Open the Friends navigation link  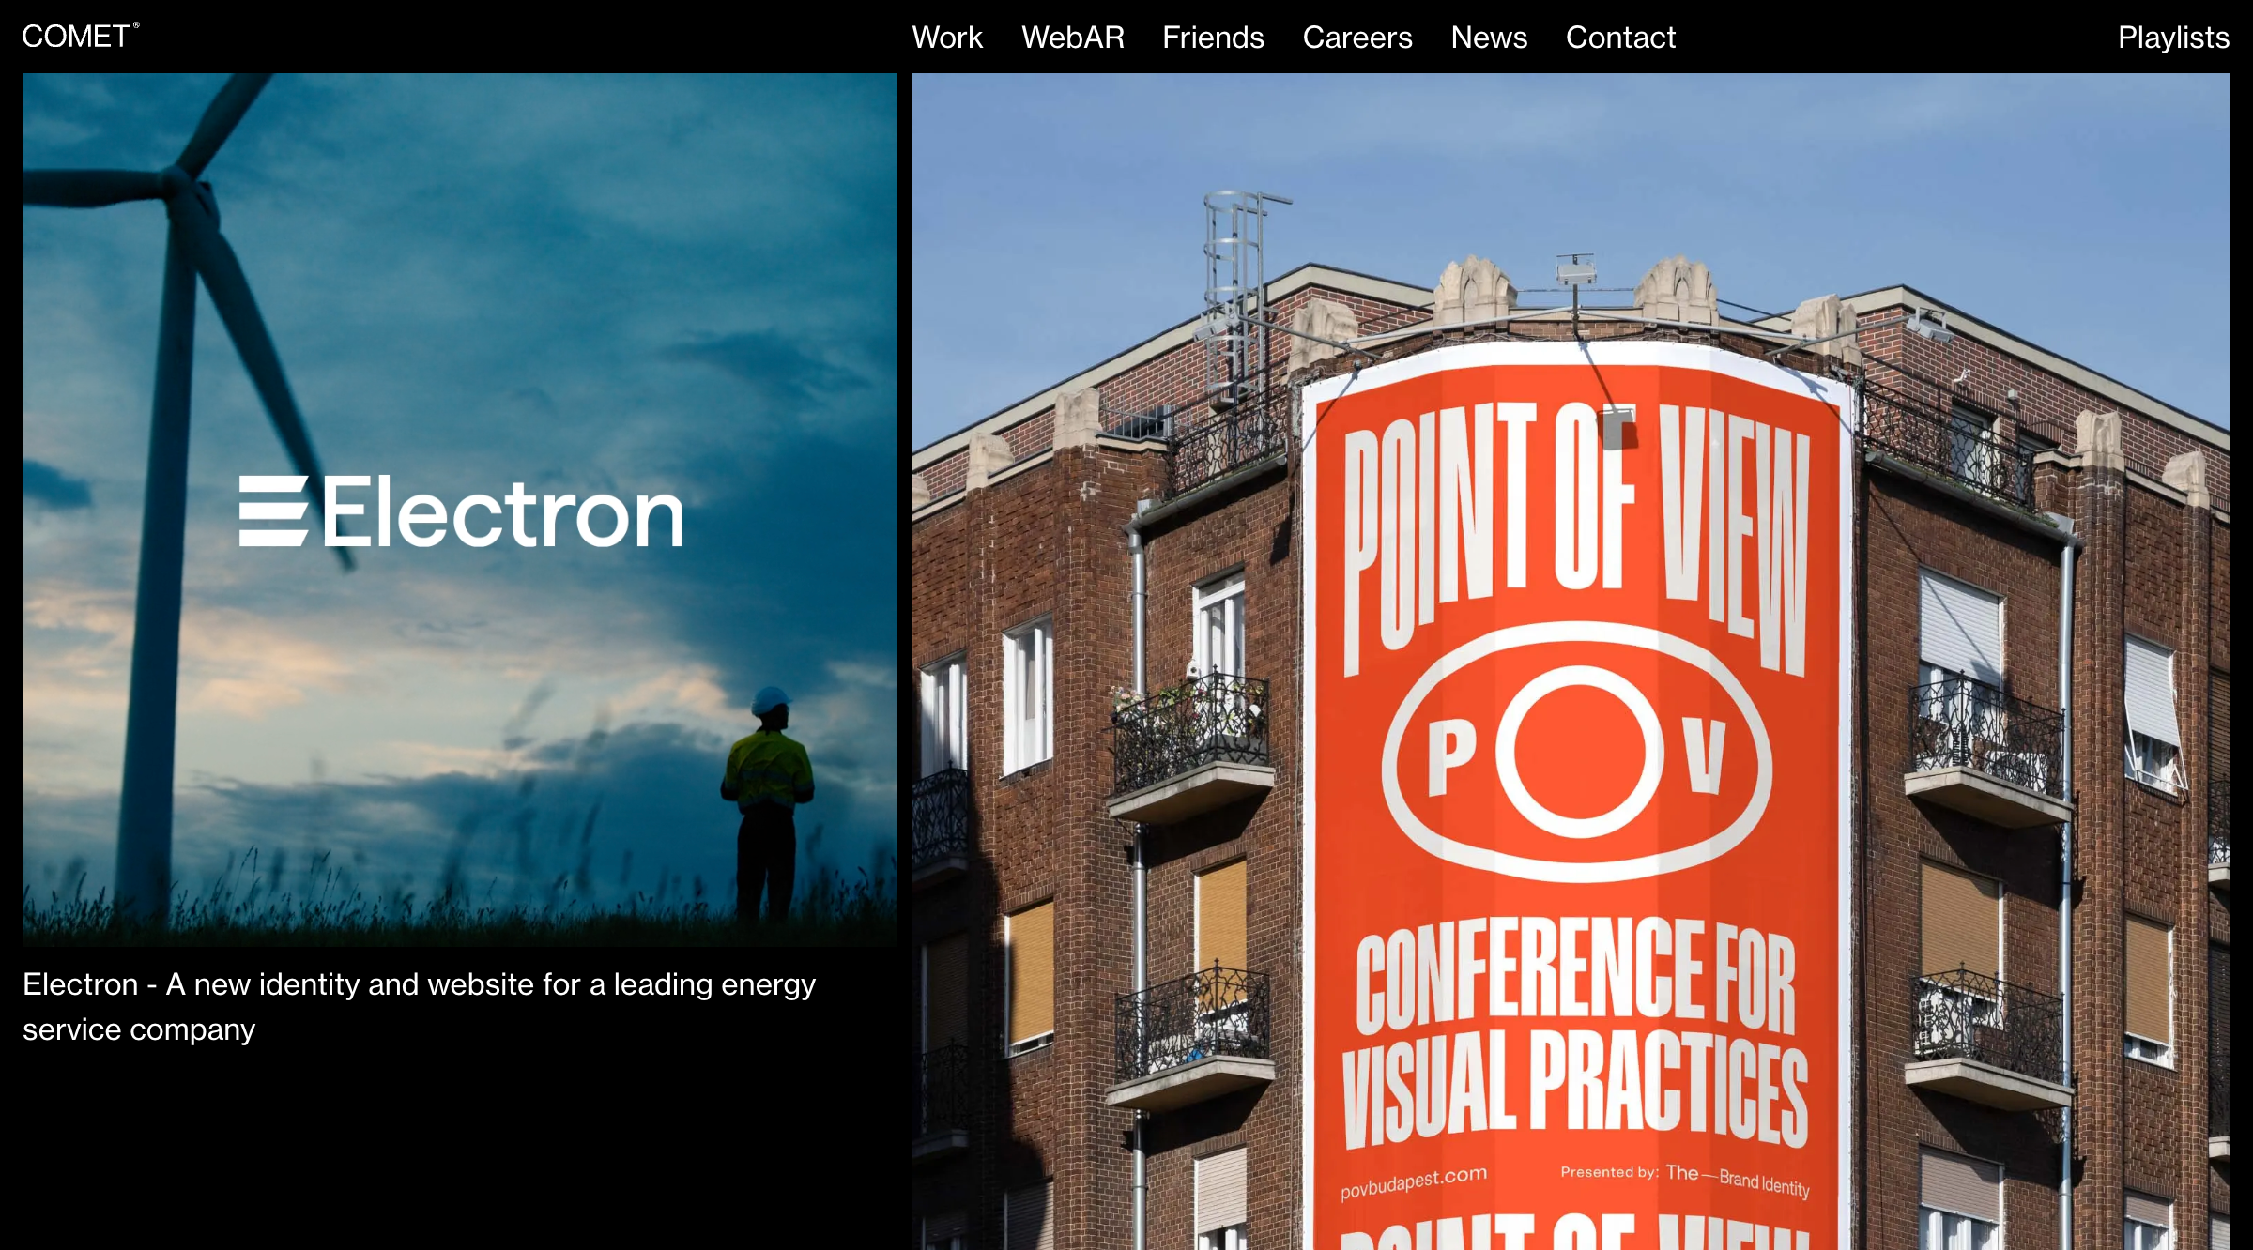[x=1212, y=38]
